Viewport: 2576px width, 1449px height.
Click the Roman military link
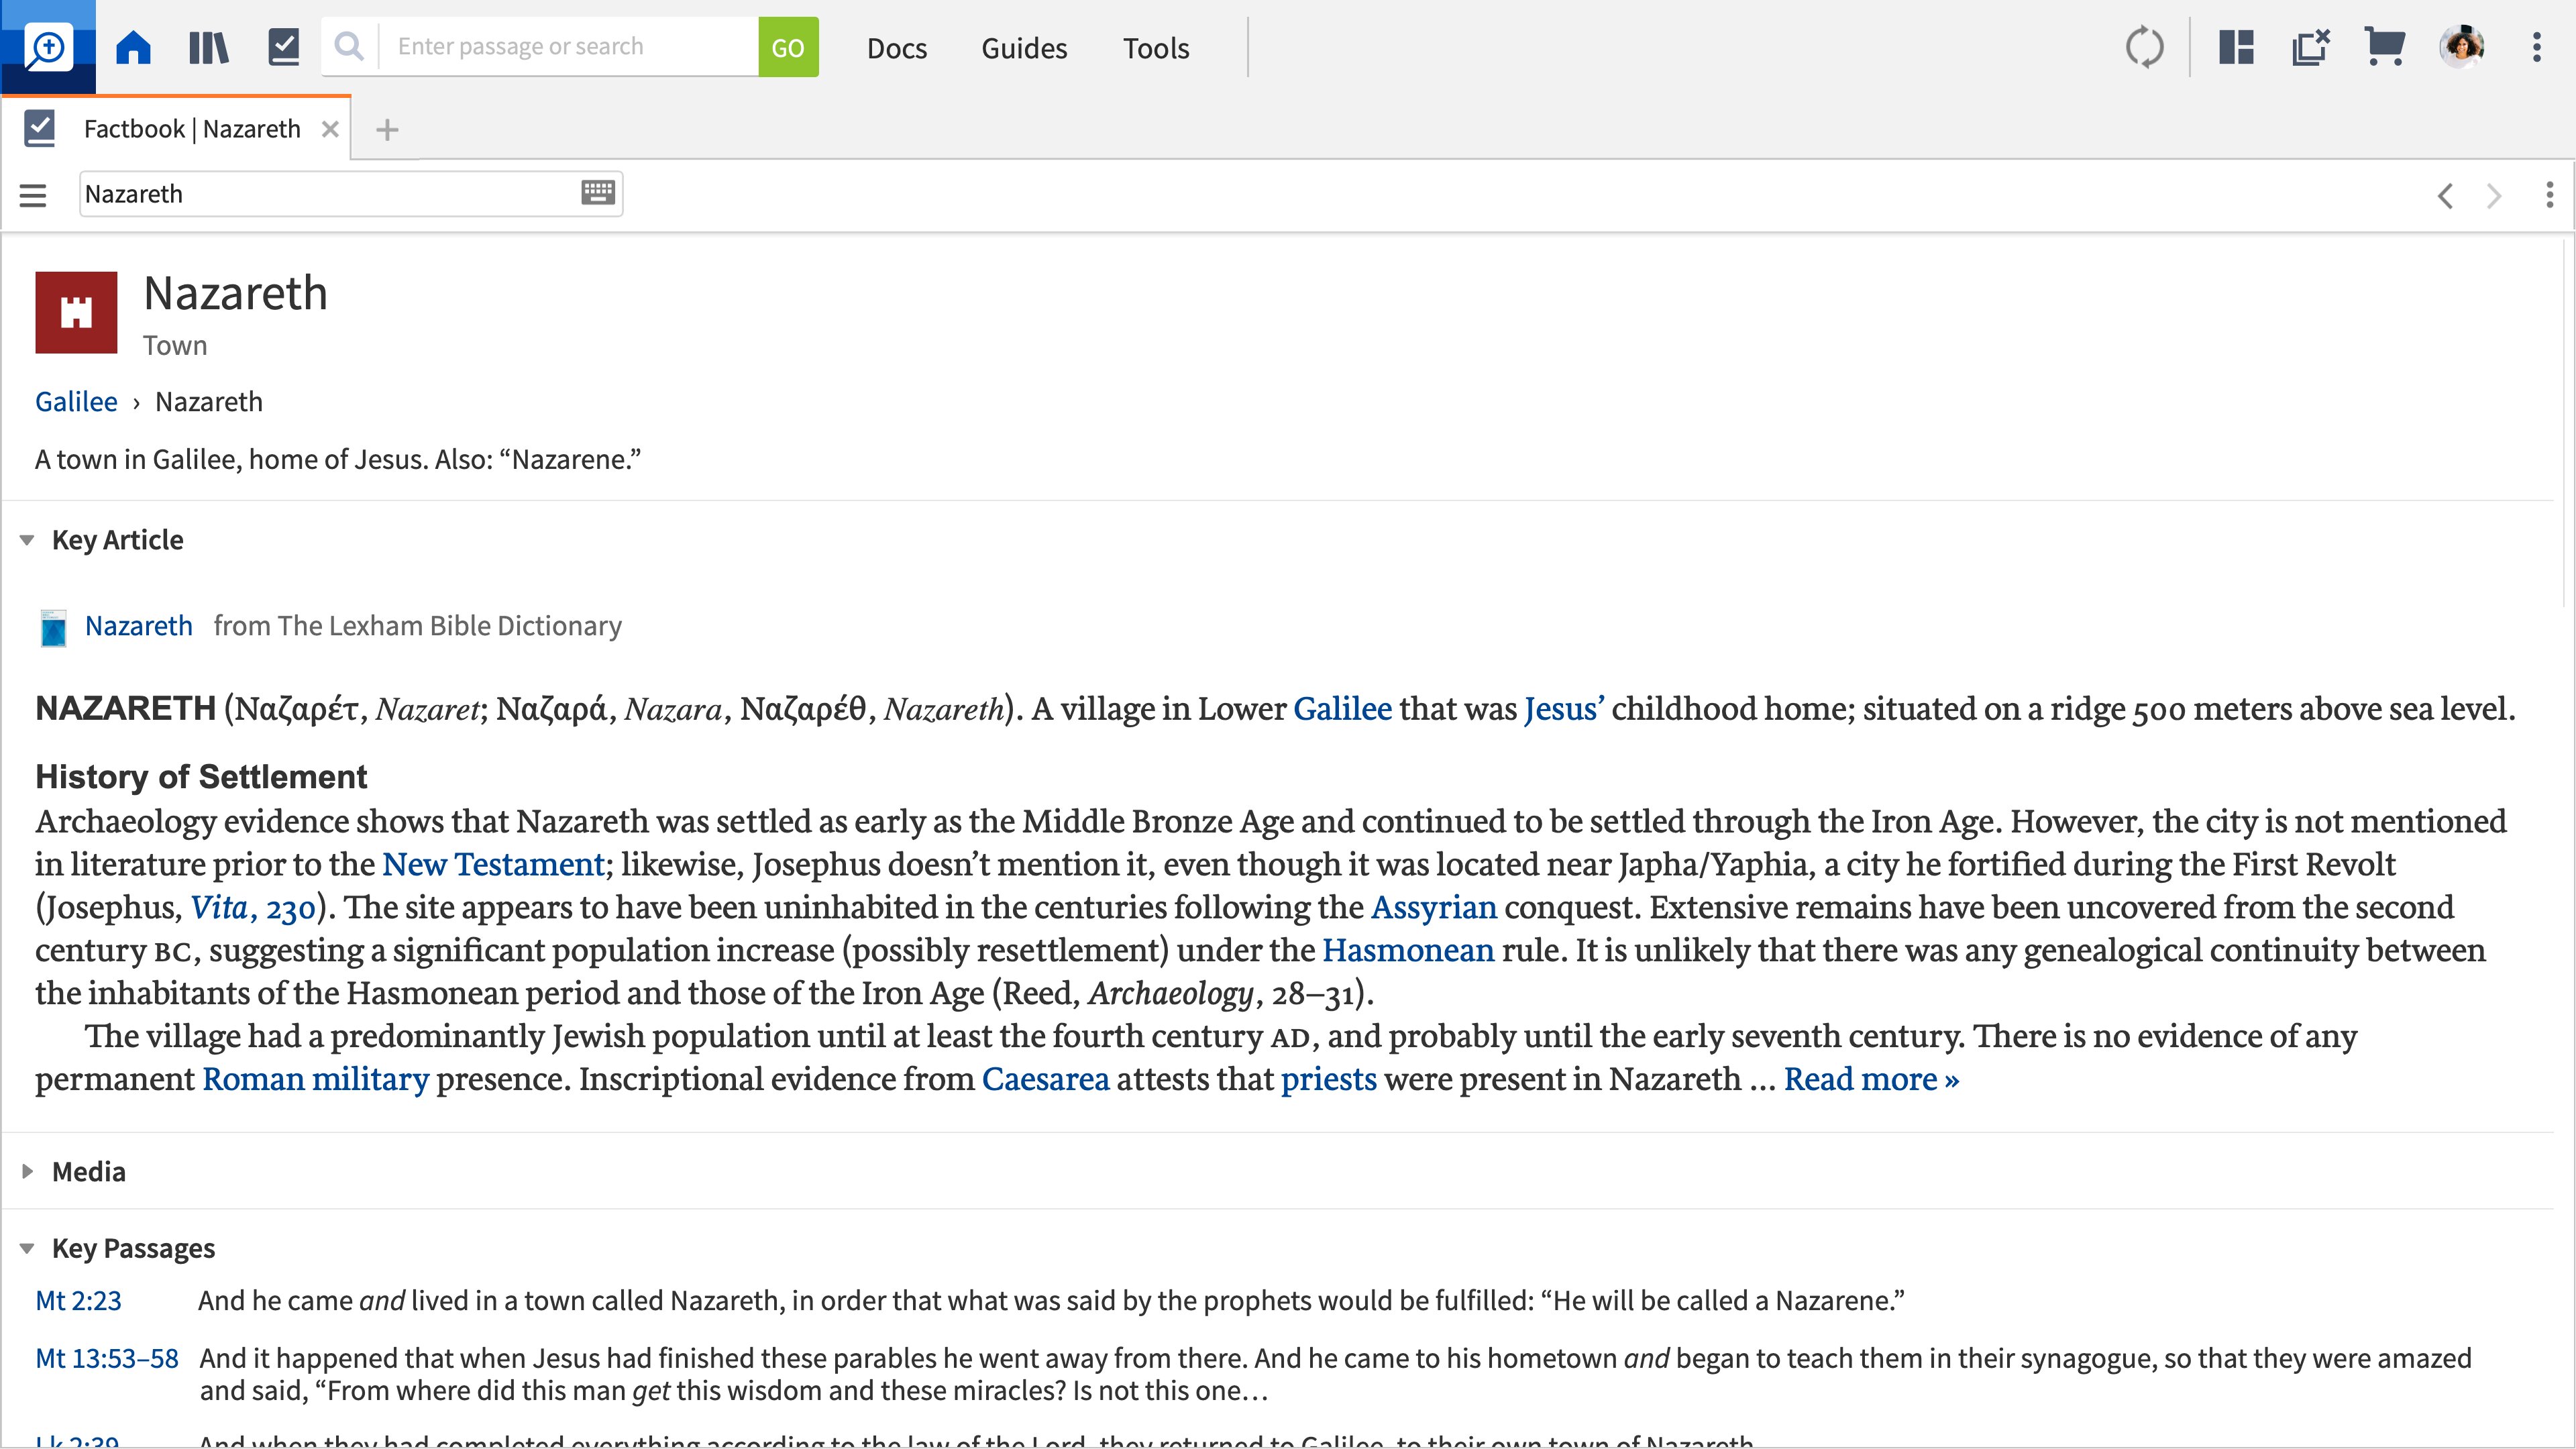(316, 1080)
